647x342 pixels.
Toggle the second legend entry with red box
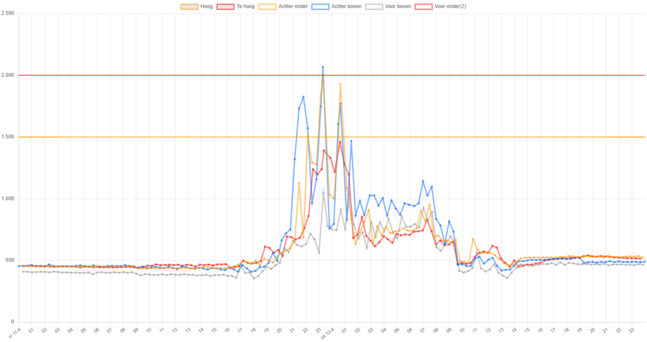226,6
